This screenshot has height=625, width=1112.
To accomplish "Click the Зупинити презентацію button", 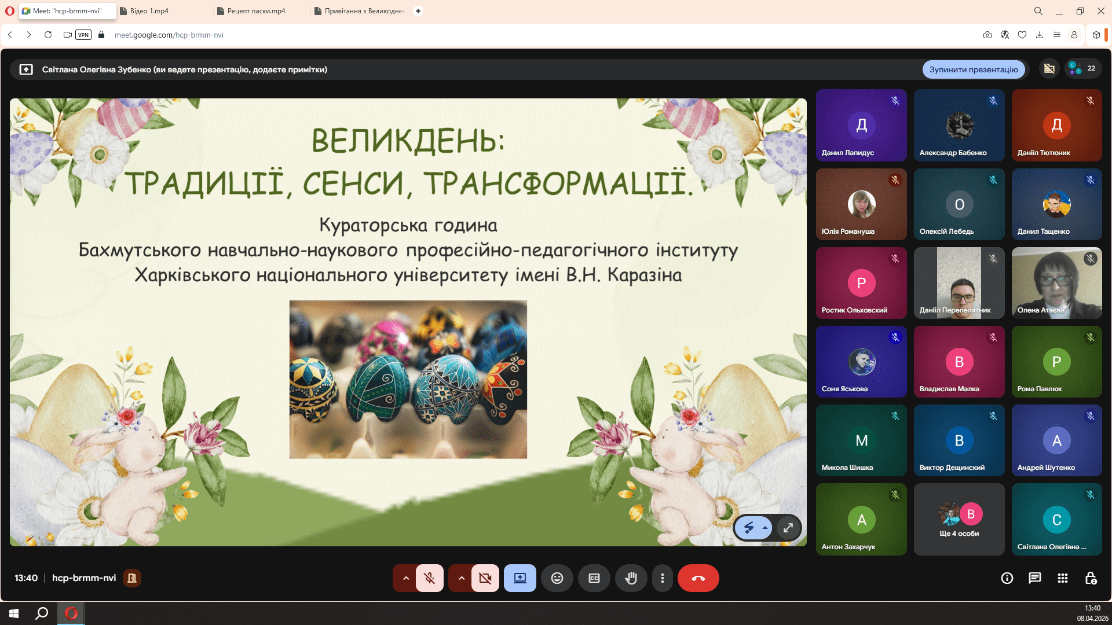I will pyautogui.click(x=973, y=69).
